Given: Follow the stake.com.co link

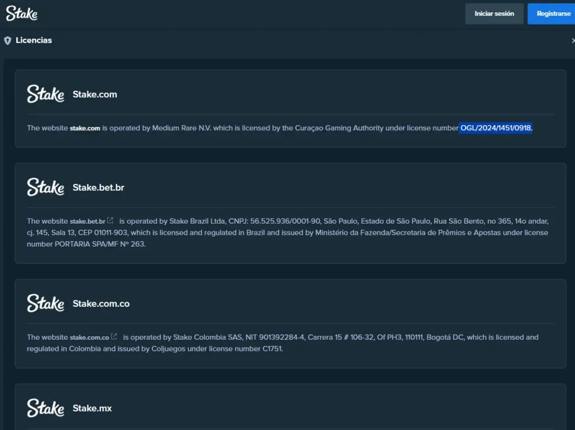Looking at the screenshot, I should click(x=89, y=337).
